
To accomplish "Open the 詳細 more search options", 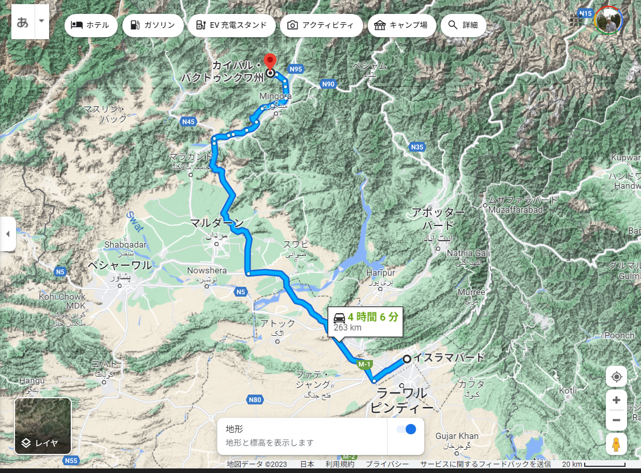I will tap(463, 25).
